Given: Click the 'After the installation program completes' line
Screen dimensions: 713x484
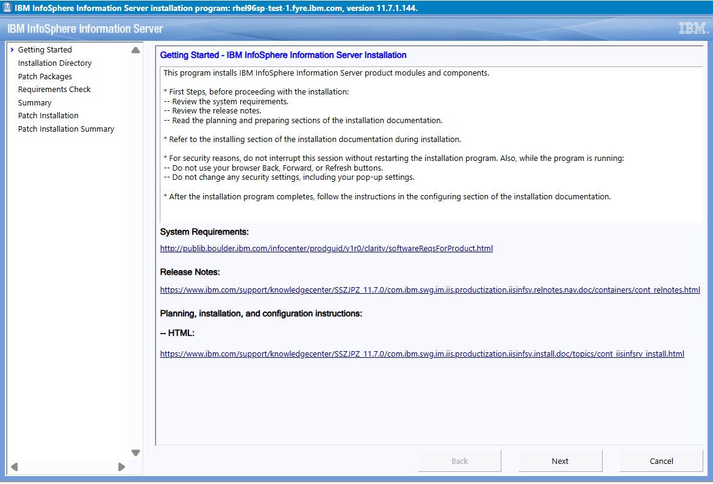Looking at the screenshot, I should pyautogui.click(x=387, y=196).
